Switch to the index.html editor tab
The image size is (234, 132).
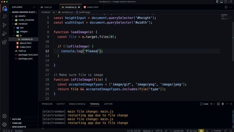click(x=93, y=7)
